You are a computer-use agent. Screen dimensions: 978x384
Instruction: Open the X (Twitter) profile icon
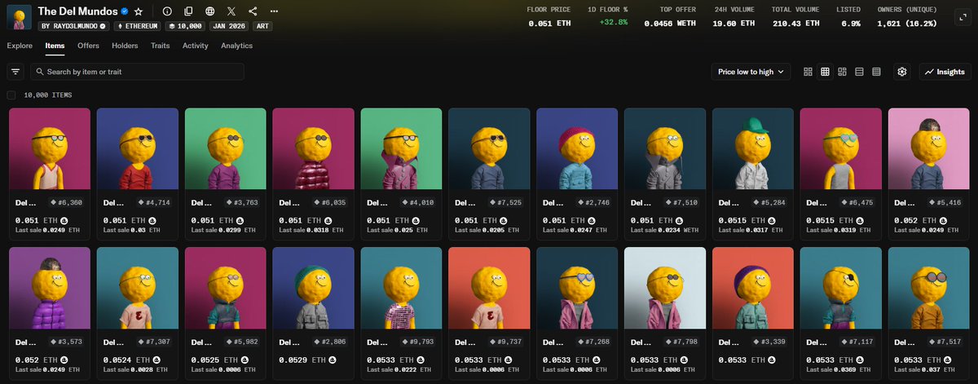tap(232, 12)
